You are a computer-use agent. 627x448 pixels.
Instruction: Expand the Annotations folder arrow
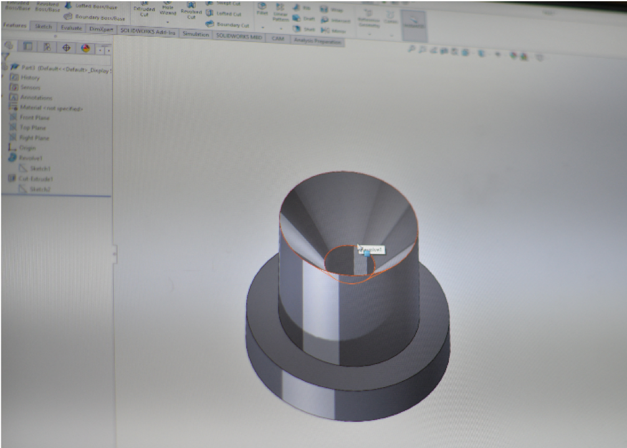[3, 96]
